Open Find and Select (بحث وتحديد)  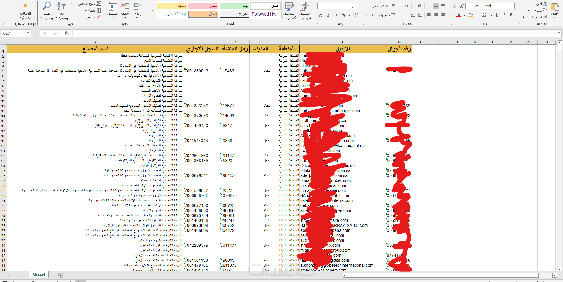47,11
